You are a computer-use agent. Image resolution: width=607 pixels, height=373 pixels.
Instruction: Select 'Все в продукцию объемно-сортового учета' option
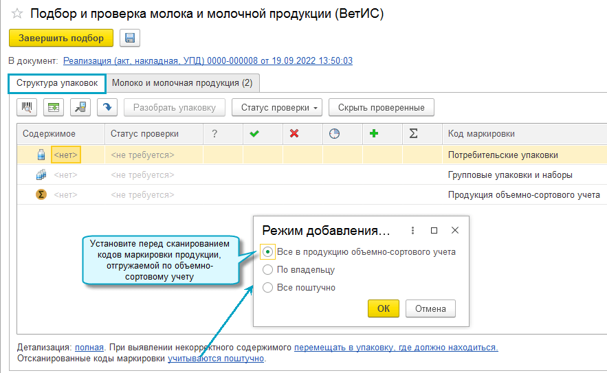[268, 251]
